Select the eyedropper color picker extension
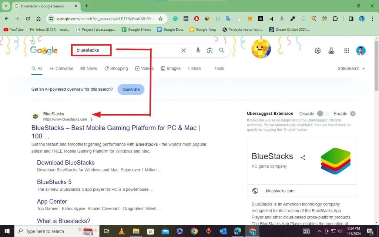The image size is (379, 237). 292,19
